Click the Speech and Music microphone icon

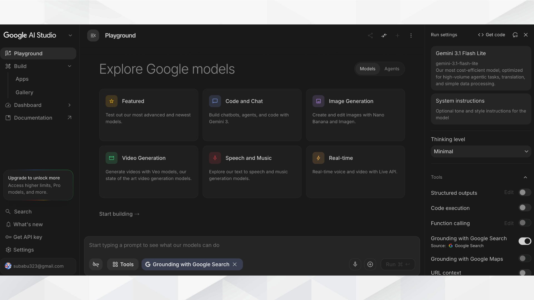tap(215, 158)
